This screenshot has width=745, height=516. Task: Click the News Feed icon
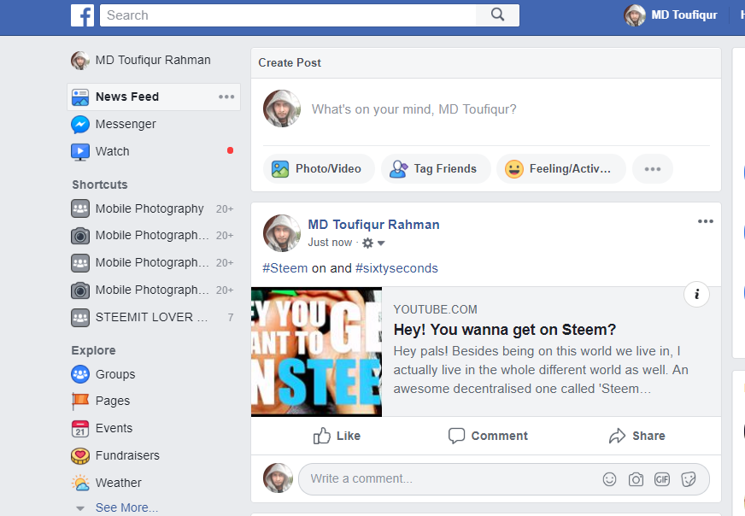coord(80,97)
